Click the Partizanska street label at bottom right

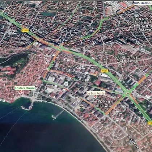click(133, 142)
